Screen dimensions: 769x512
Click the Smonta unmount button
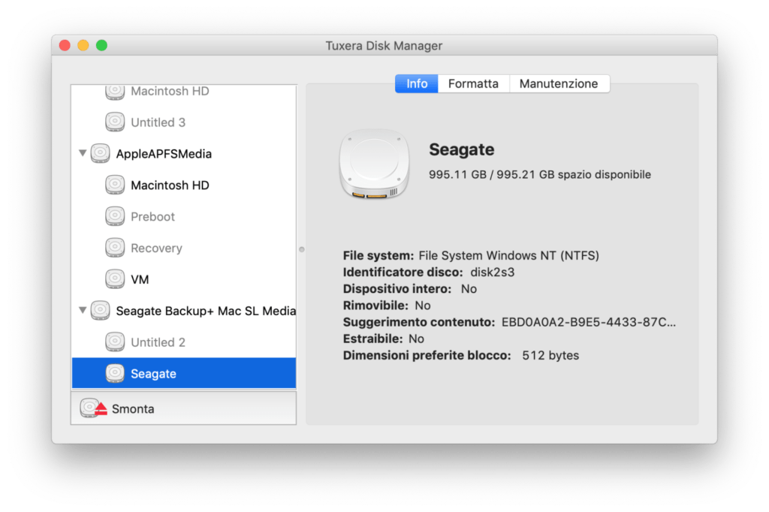click(x=183, y=408)
